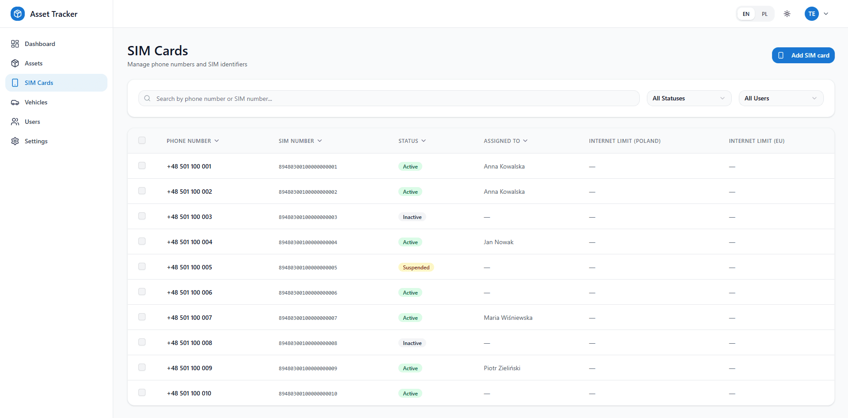Click the Users people icon

tap(15, 122)
